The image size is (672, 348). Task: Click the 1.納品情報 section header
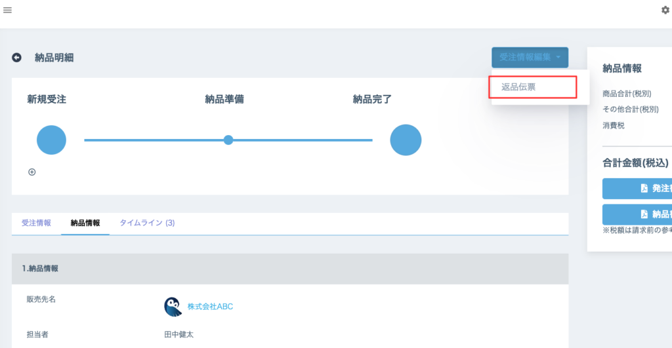[40, 269]
